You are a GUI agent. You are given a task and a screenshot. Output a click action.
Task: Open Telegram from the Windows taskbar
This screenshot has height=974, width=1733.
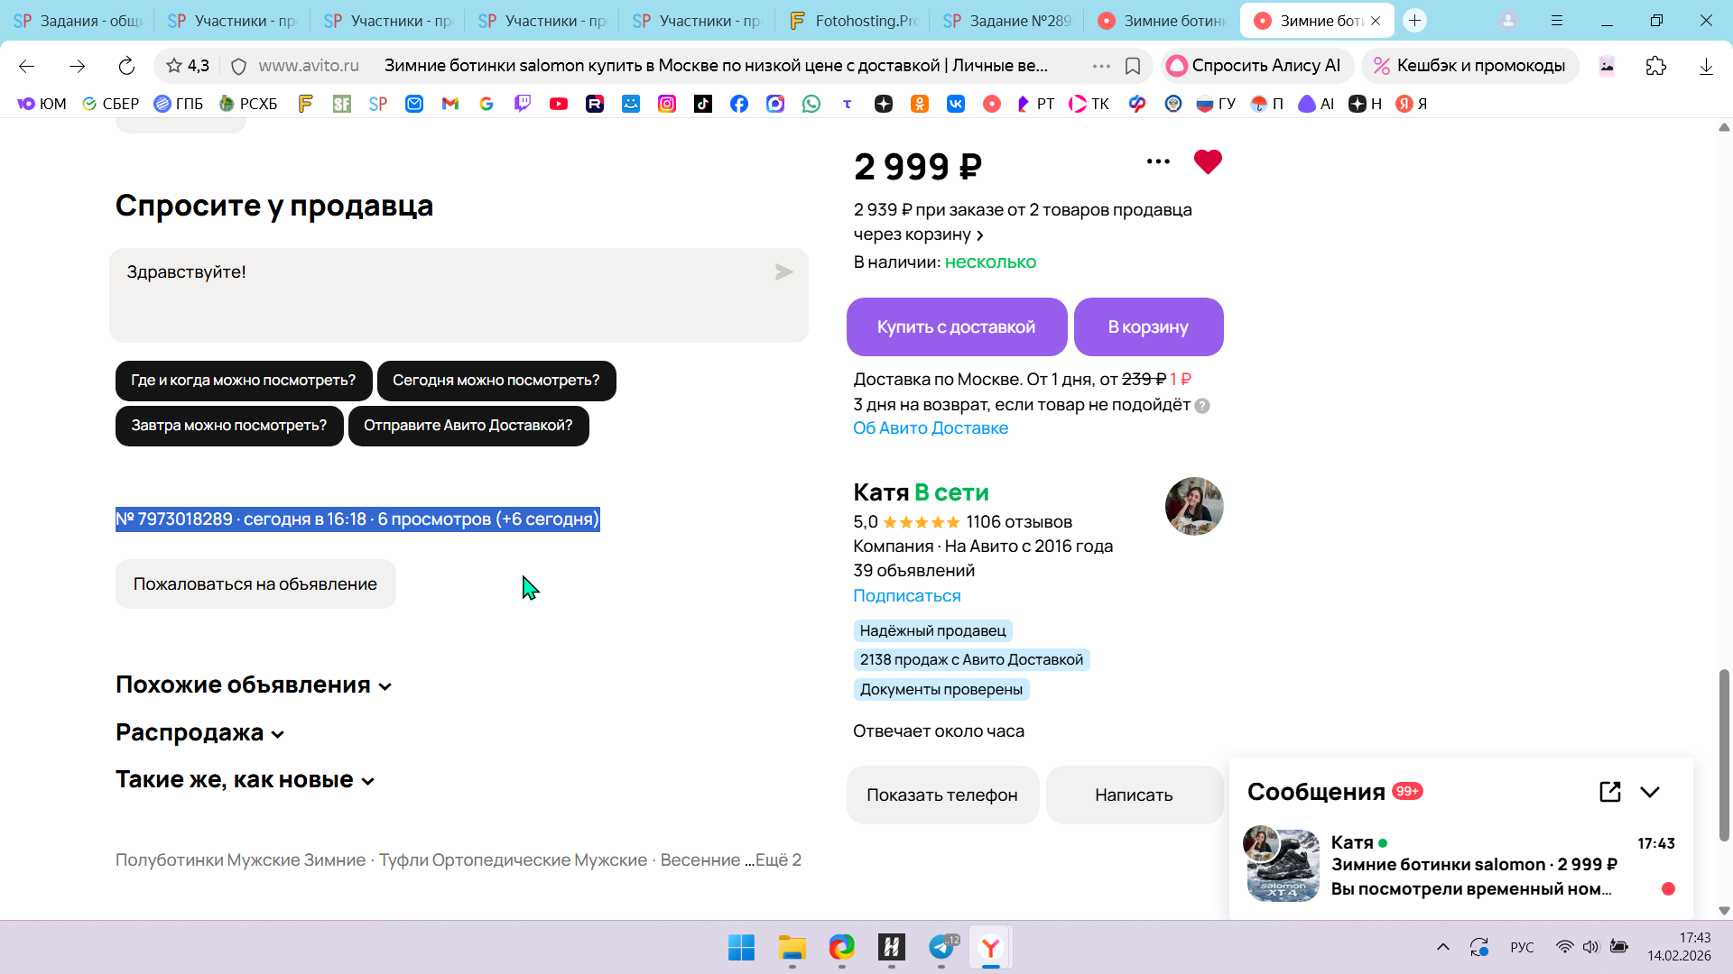[941, 948]
